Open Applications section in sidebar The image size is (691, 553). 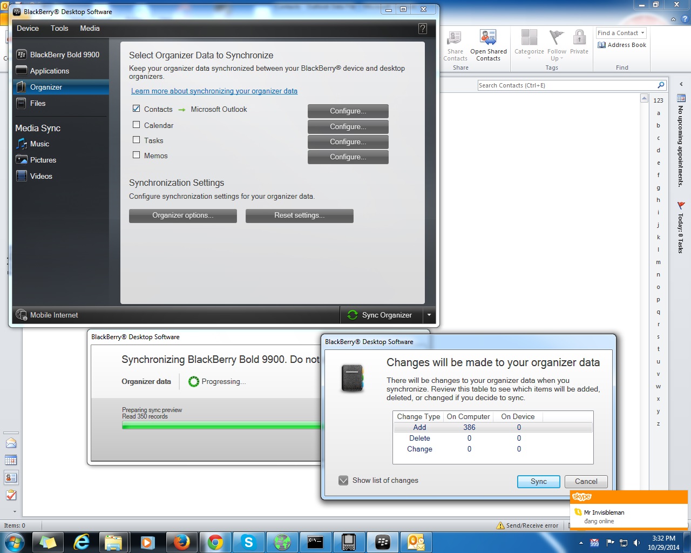(43, 71)
